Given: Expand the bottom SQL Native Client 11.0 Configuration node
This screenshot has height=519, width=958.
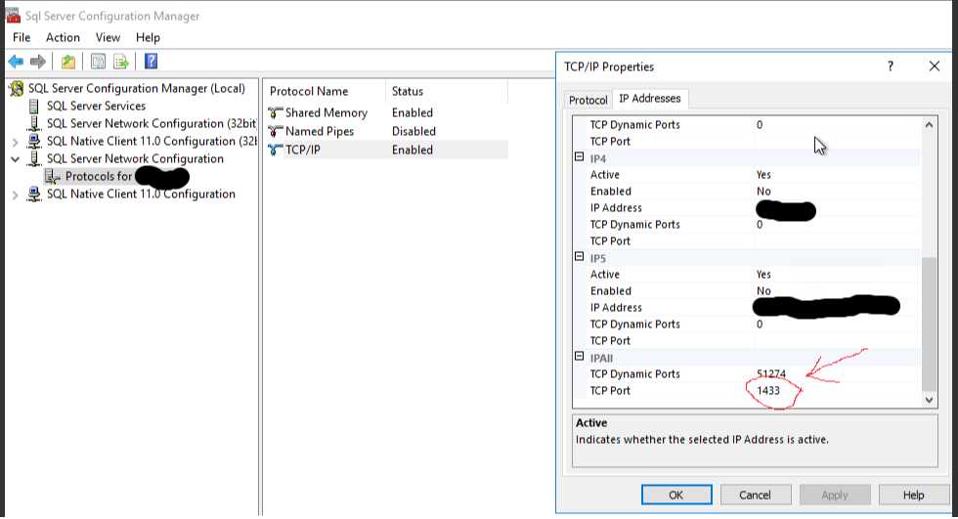Looking at the screenshot, I should tap(16, 195).
